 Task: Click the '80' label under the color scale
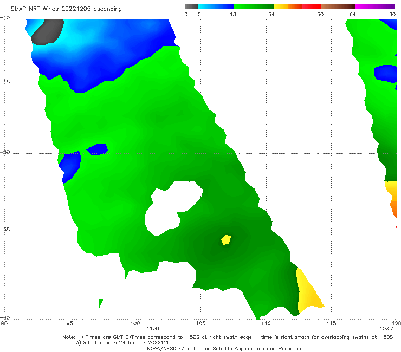pos(392,14)
